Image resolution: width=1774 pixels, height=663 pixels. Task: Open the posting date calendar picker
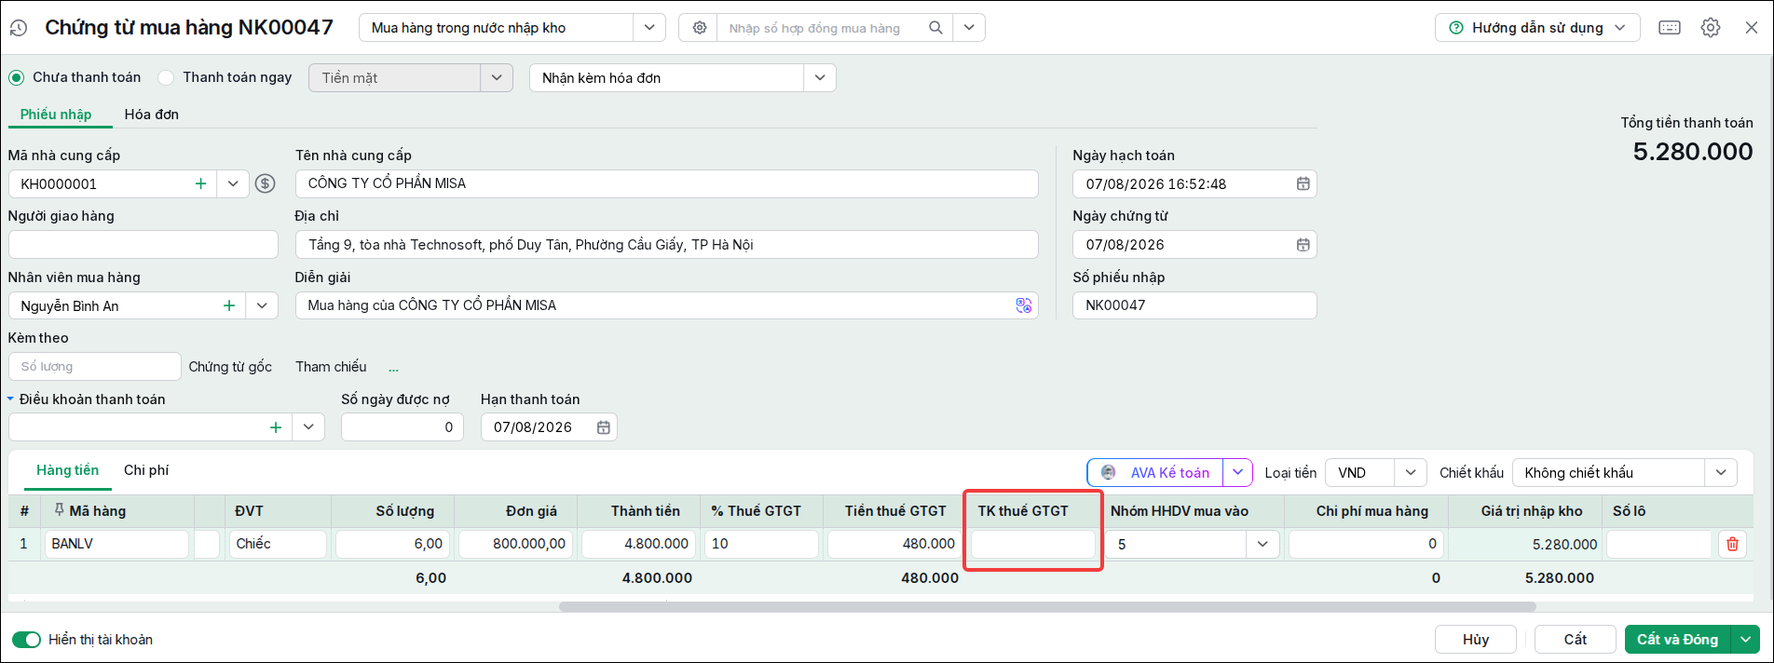(x=1303, y=183)
